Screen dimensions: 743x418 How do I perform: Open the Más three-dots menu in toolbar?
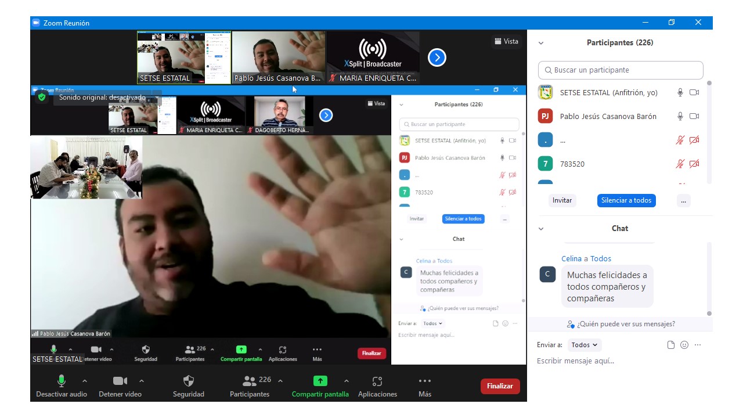pyautogui.click(x=425, y=381)
